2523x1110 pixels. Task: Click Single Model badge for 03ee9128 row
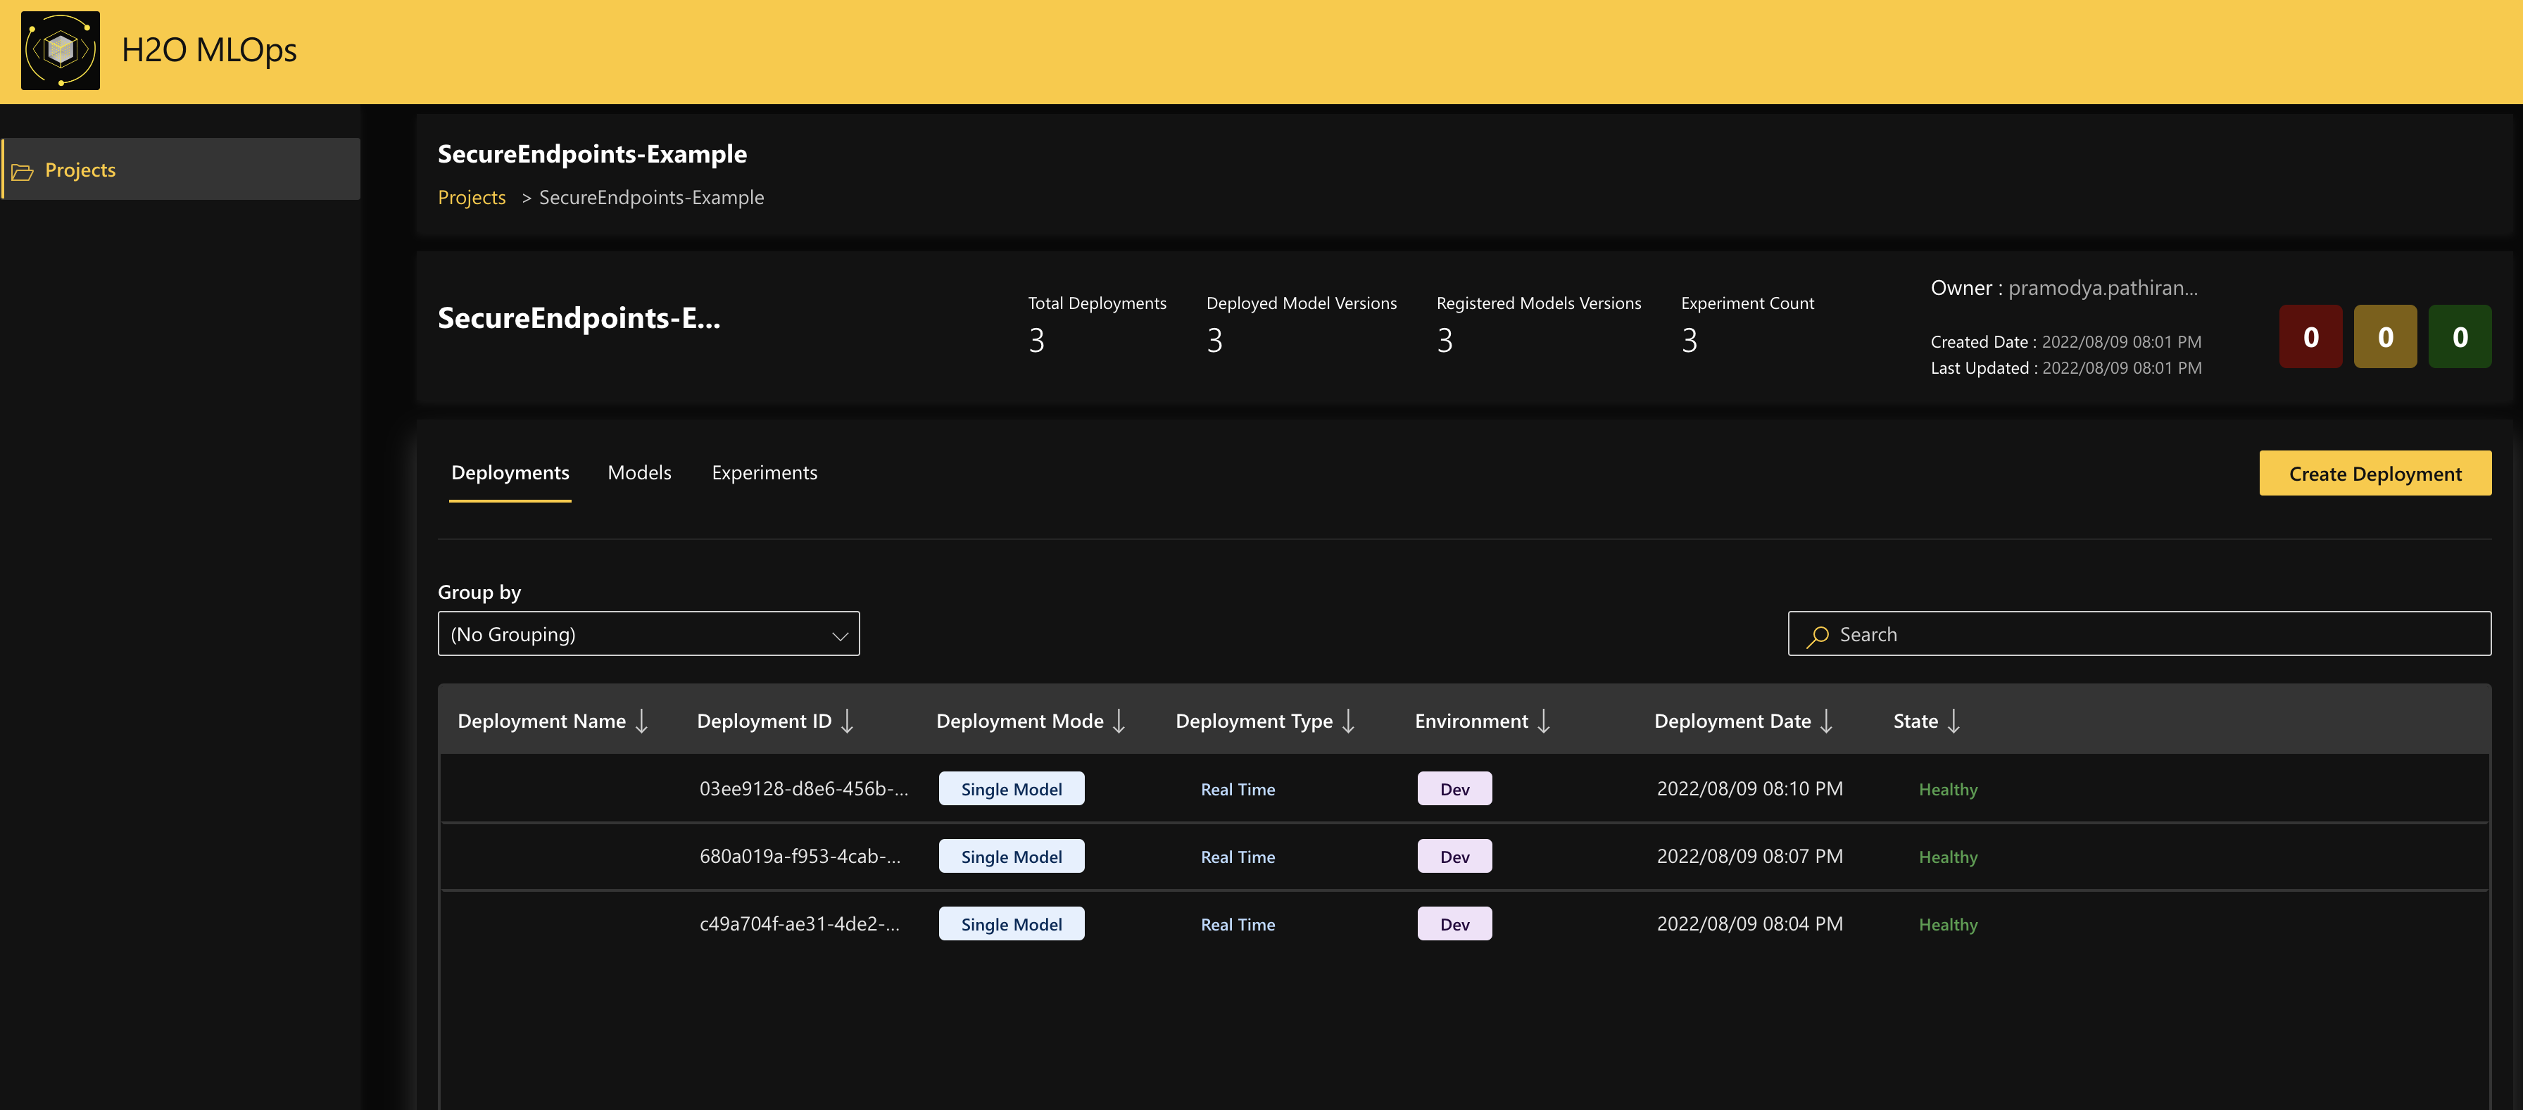[x=1012, y=788]
